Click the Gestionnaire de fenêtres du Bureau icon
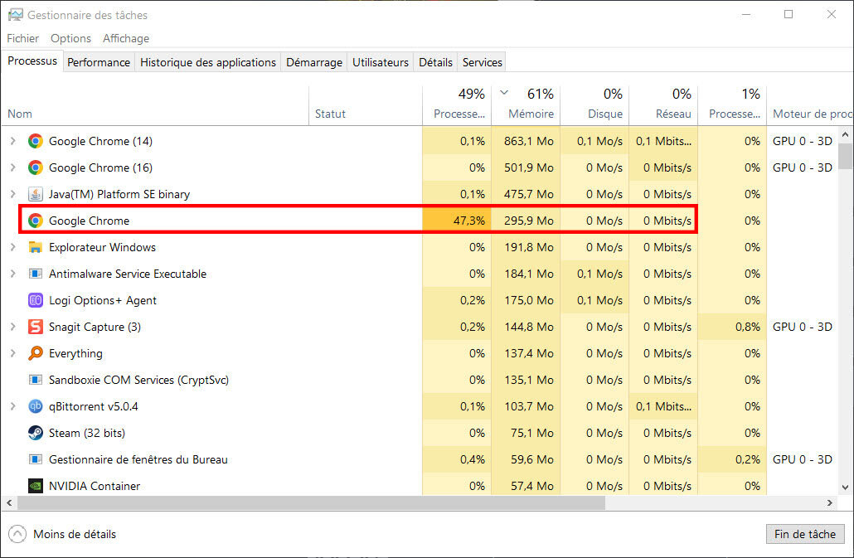Image resolution: width=854 pixels, height=558 pixels. pos(36,459)
